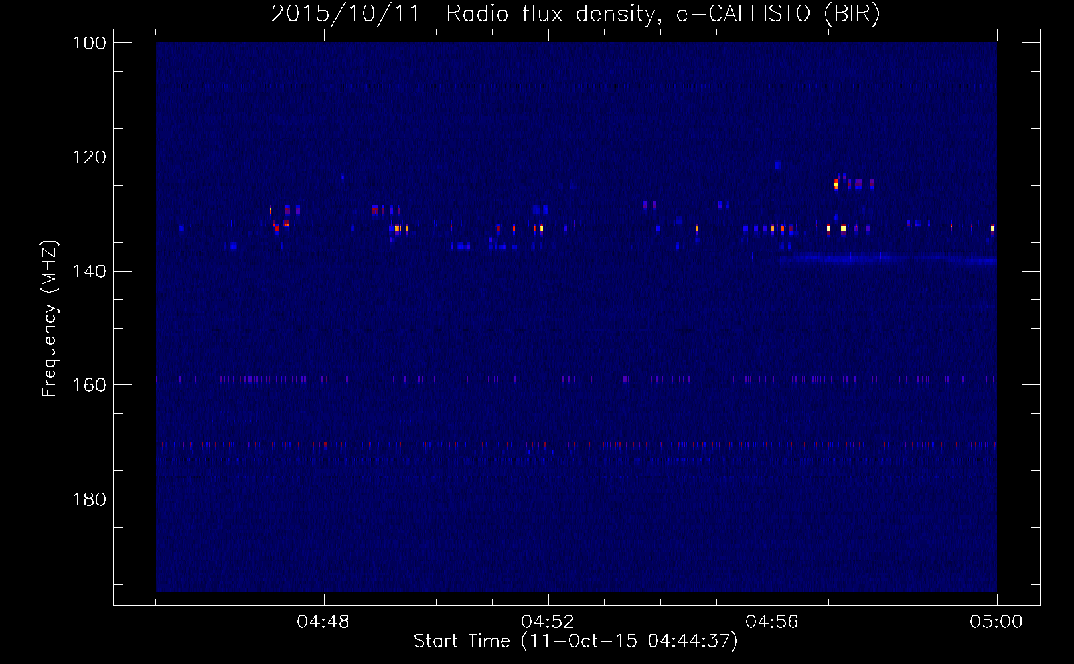Click the 140 frequency tick label
1074x664 pixels.
[90, 272]
